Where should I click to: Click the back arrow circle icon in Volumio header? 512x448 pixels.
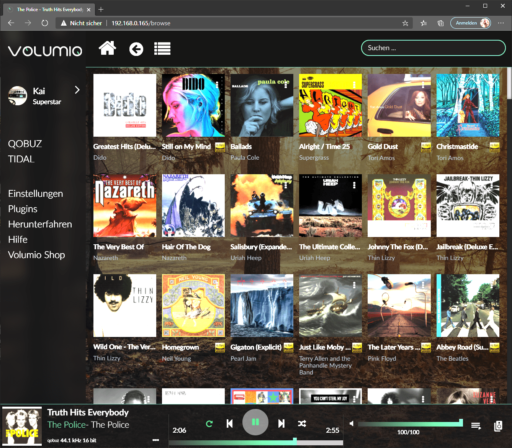pos(136,49)
